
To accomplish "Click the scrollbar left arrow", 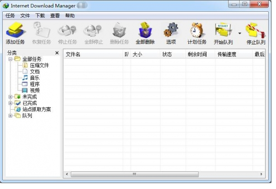I will [67, 174].
